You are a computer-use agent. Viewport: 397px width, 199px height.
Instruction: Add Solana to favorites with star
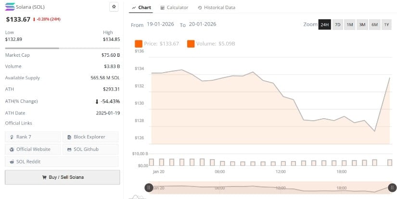point(114,7)
